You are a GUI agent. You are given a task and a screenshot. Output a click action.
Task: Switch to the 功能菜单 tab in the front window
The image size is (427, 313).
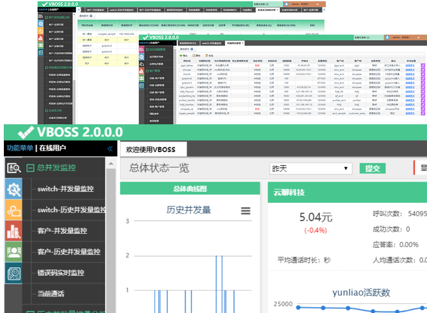point(20,148)
